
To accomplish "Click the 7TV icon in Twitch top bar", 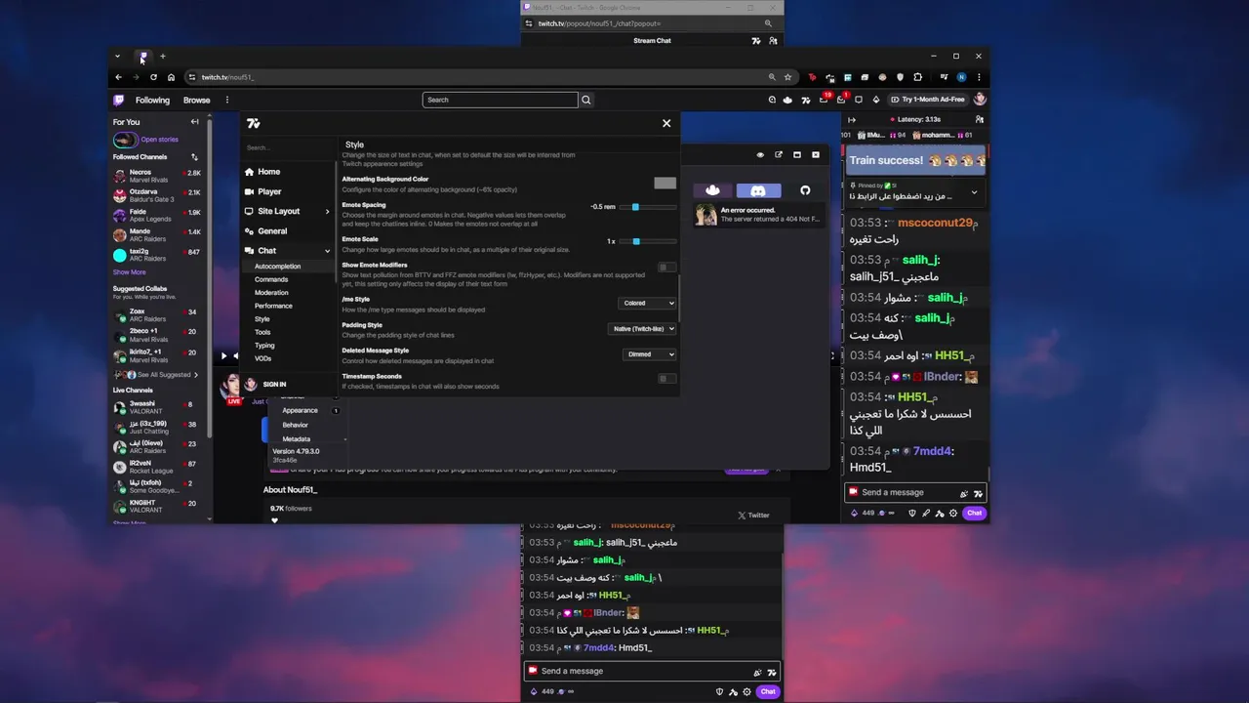I will click(805, 100).
